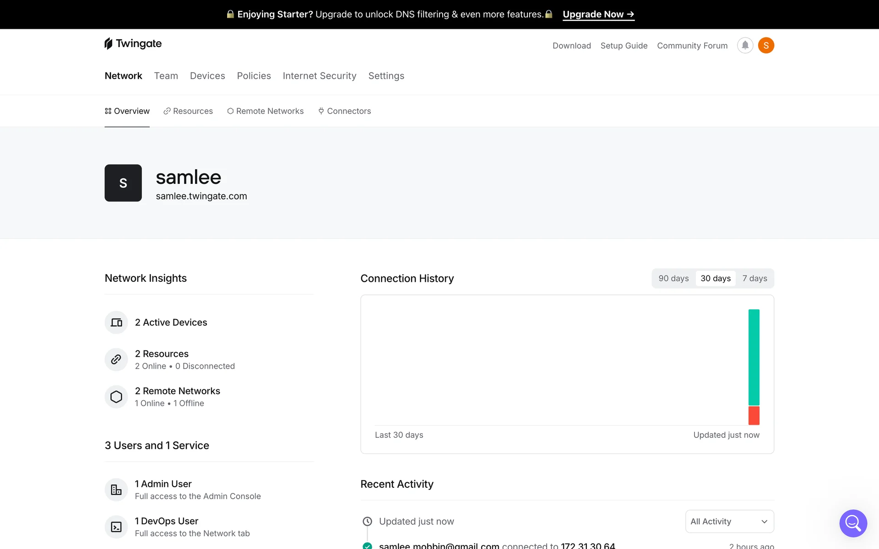Go to the Internet Security tab
The height and width of the screenshot is (549, 879).
(320, 76)
